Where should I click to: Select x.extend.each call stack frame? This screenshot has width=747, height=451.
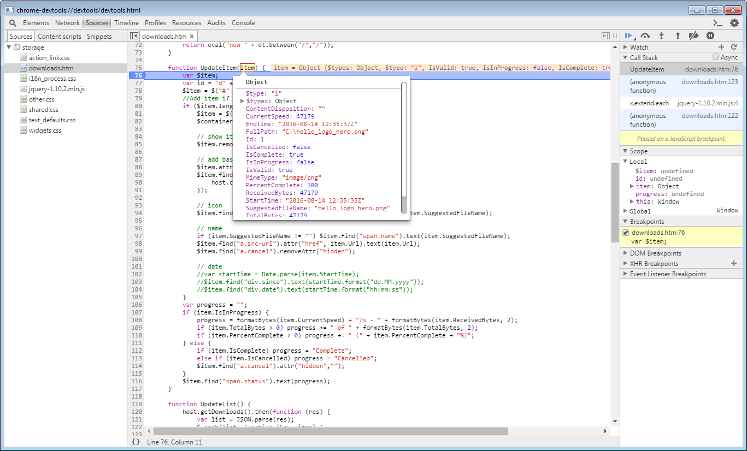point(649,103)
